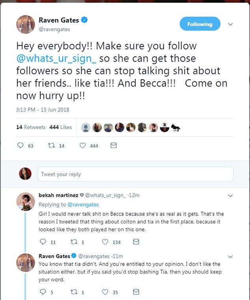The height and width of the screenshot is (300, 250).
Task: Like bekah martinez's reply with 134 likes
Action: click(x=105, y=242)
